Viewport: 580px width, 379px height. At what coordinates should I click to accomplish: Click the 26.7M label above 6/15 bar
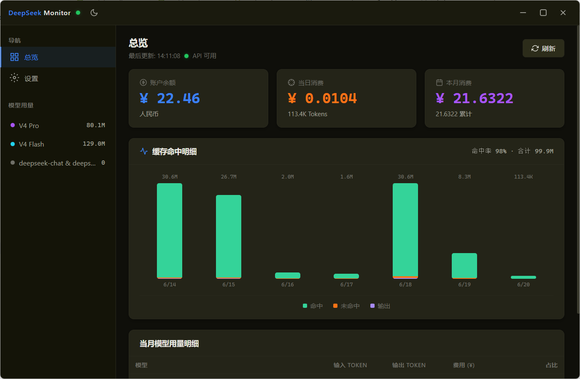229,177
